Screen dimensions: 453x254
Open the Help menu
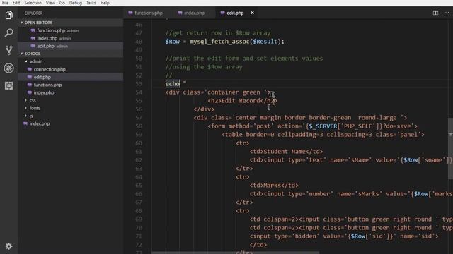point(105,3)
